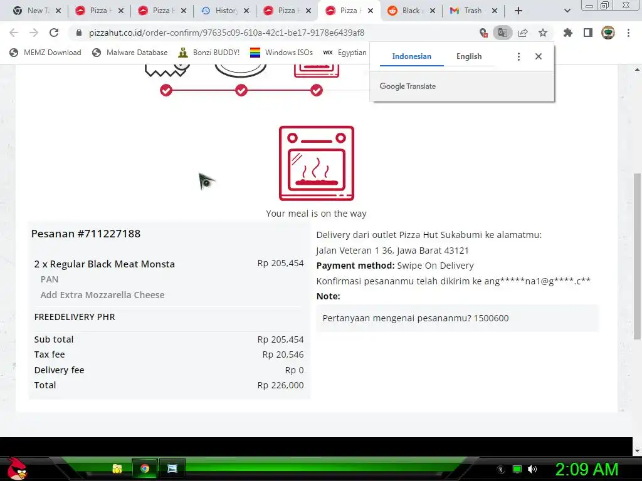Click the Add Extra Mozzarella Cheese line
The height and width of the screenshot is (481, 642).
pyautogui.click(x=102, y=295)
